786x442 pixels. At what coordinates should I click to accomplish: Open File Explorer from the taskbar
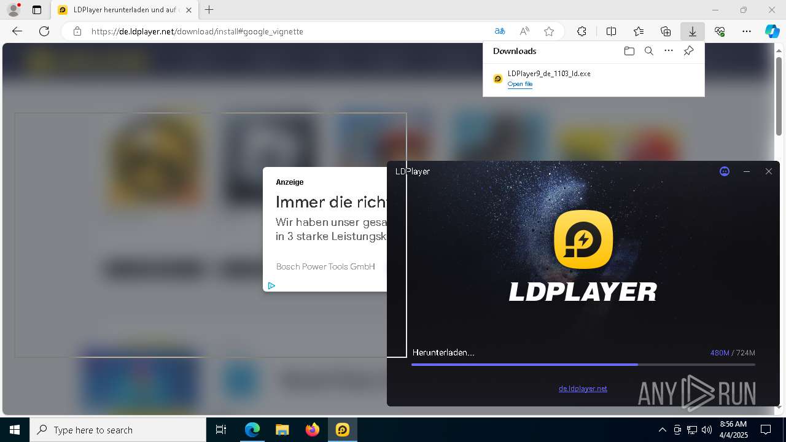pyautogui.click(x=282, y=430)
